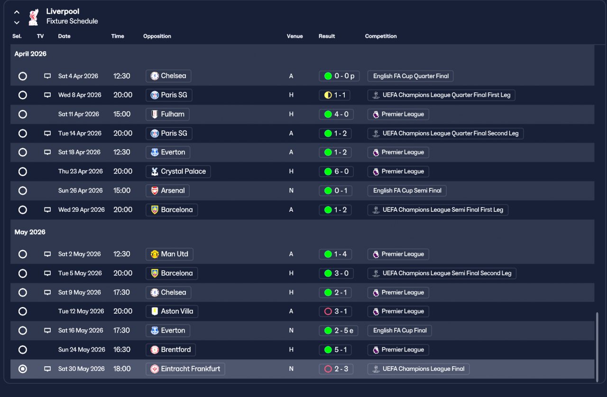Click the TV icon on Tue 5 May Barcelona row

pyautogui.click(x=47, y=273)
